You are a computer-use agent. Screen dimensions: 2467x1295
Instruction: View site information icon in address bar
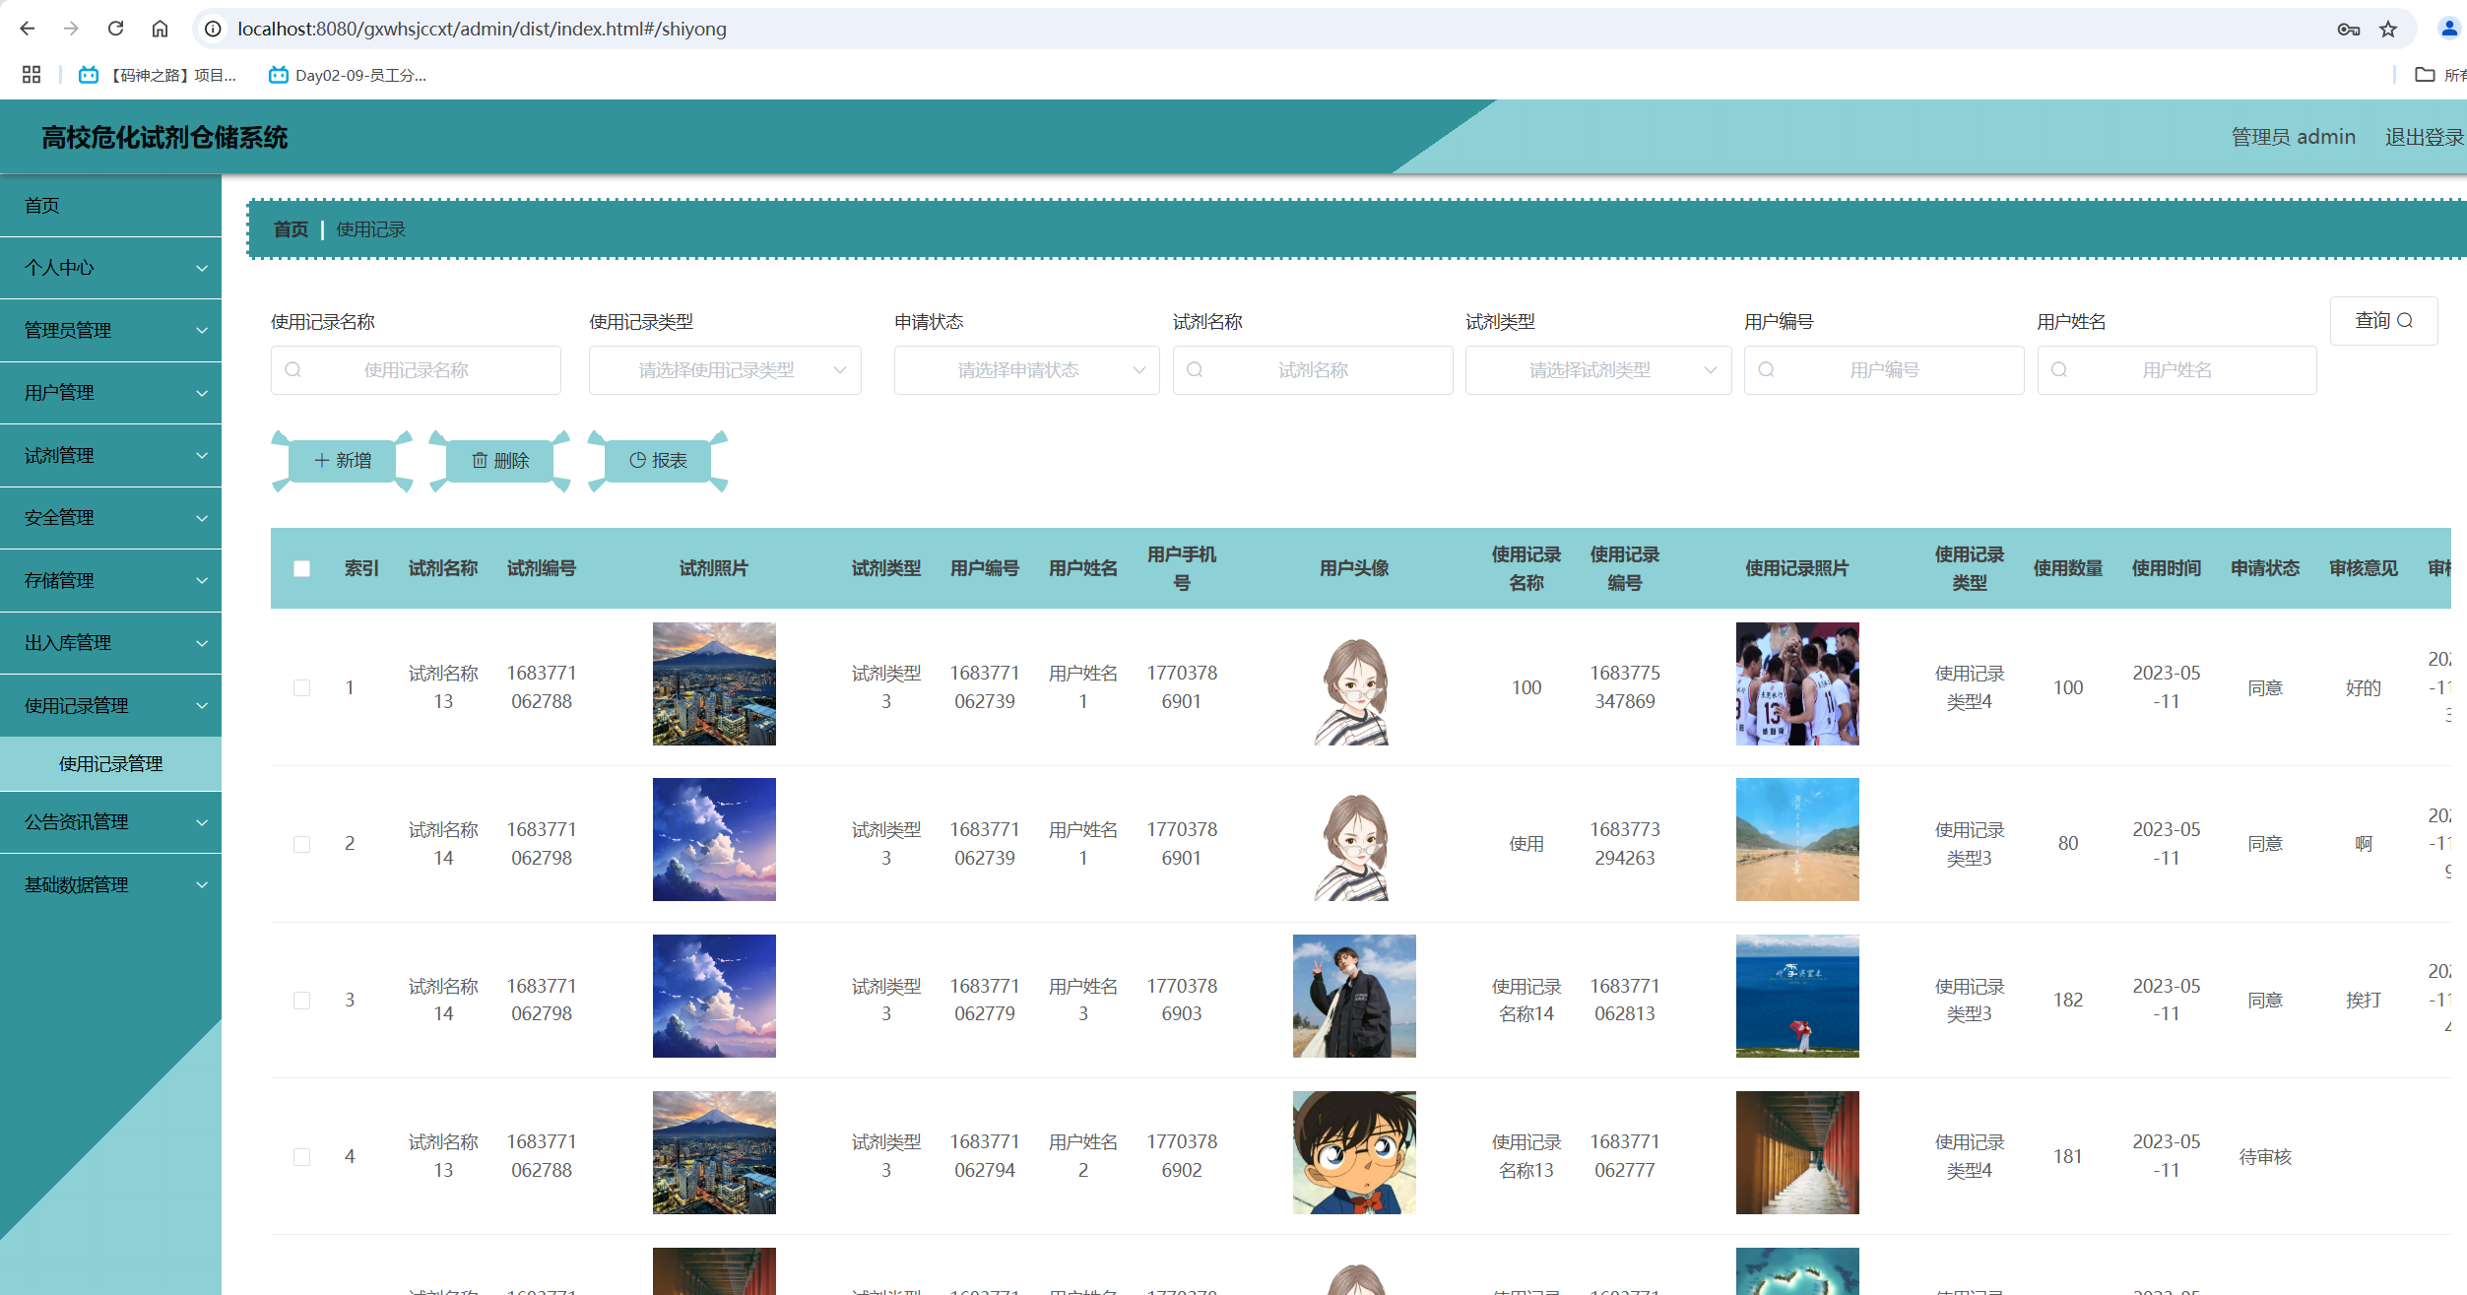pos(213,29)
